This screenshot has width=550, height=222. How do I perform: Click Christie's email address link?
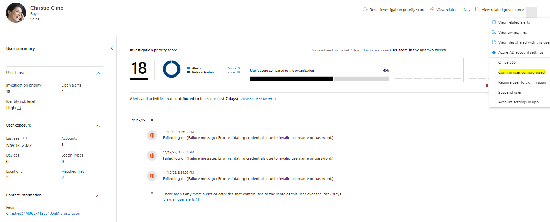44,213
